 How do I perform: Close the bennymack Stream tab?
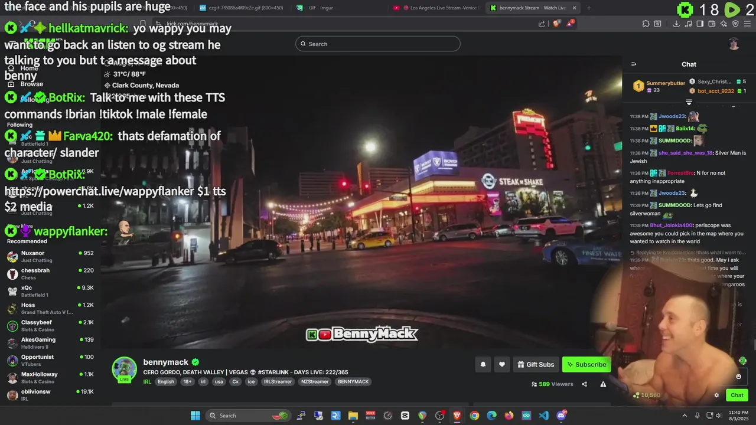point(574,8)
